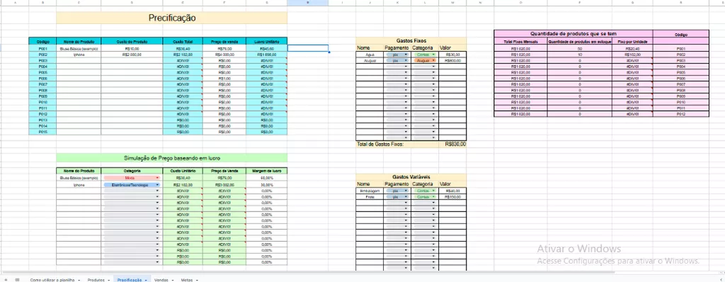Click the Total Fixos Mensais header cell
Image resolution: width=725 pixels, height=282 pixels.
click(x=520, y=42)
